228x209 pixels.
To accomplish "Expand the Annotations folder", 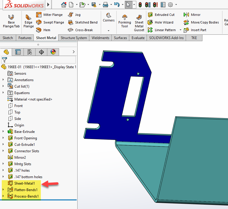I will (x=3, y=80).
